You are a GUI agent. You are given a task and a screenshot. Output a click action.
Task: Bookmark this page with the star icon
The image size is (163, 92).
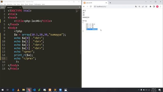pyautogui.click(x=146, y=6)
